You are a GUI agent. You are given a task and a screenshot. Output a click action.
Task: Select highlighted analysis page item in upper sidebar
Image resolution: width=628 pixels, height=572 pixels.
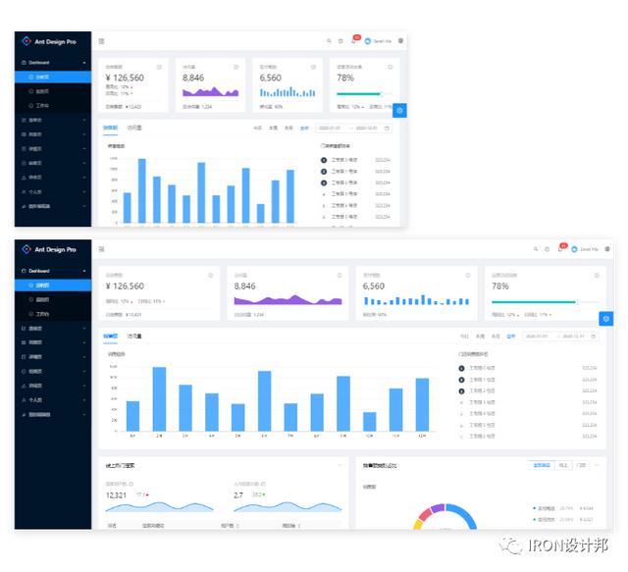[x=53, y=77]
